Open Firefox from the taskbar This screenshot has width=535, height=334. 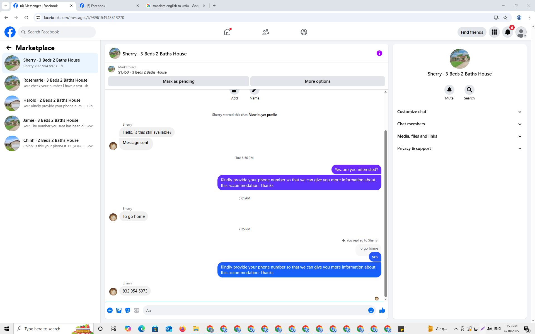coord(183,329)
